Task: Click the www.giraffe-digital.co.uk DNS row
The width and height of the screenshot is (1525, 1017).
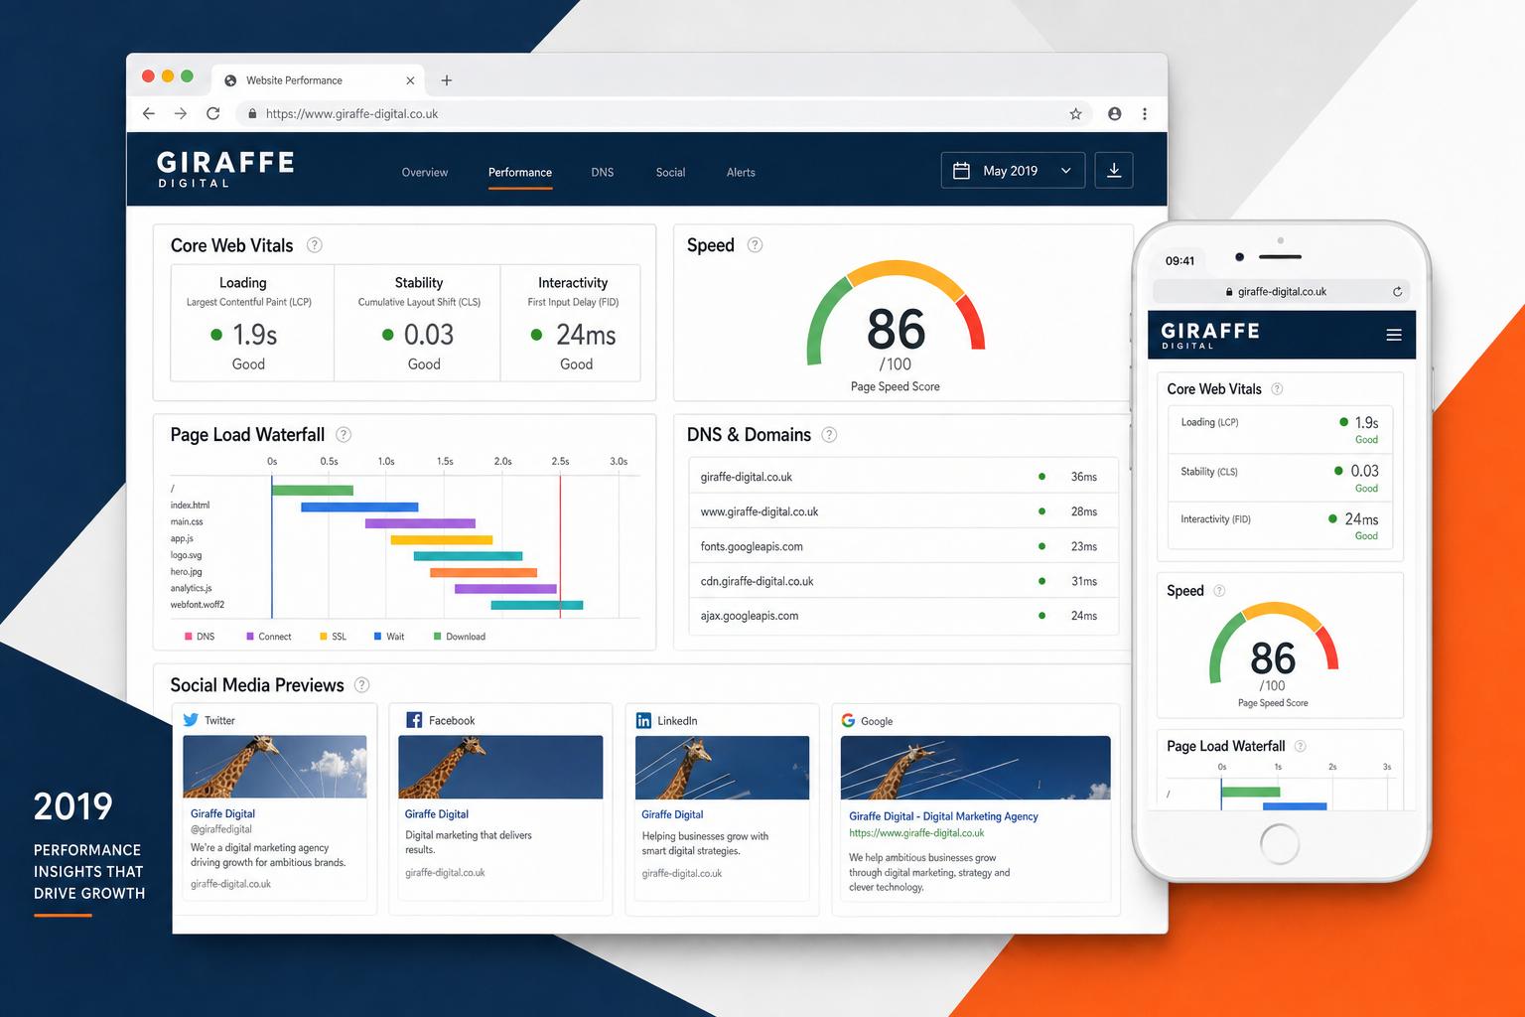Action: point(903,511)
